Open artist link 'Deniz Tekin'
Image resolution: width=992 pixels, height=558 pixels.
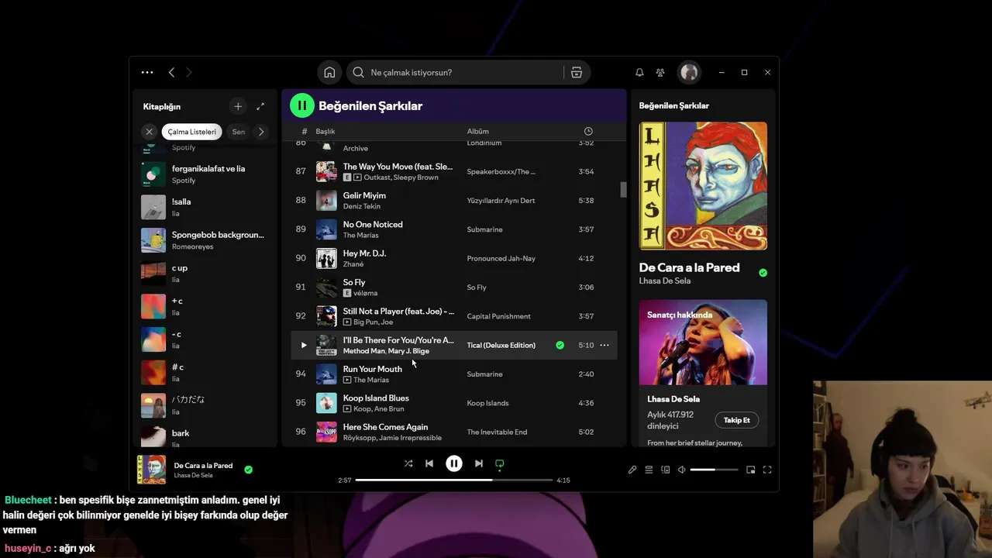click(x=362, y=206)
